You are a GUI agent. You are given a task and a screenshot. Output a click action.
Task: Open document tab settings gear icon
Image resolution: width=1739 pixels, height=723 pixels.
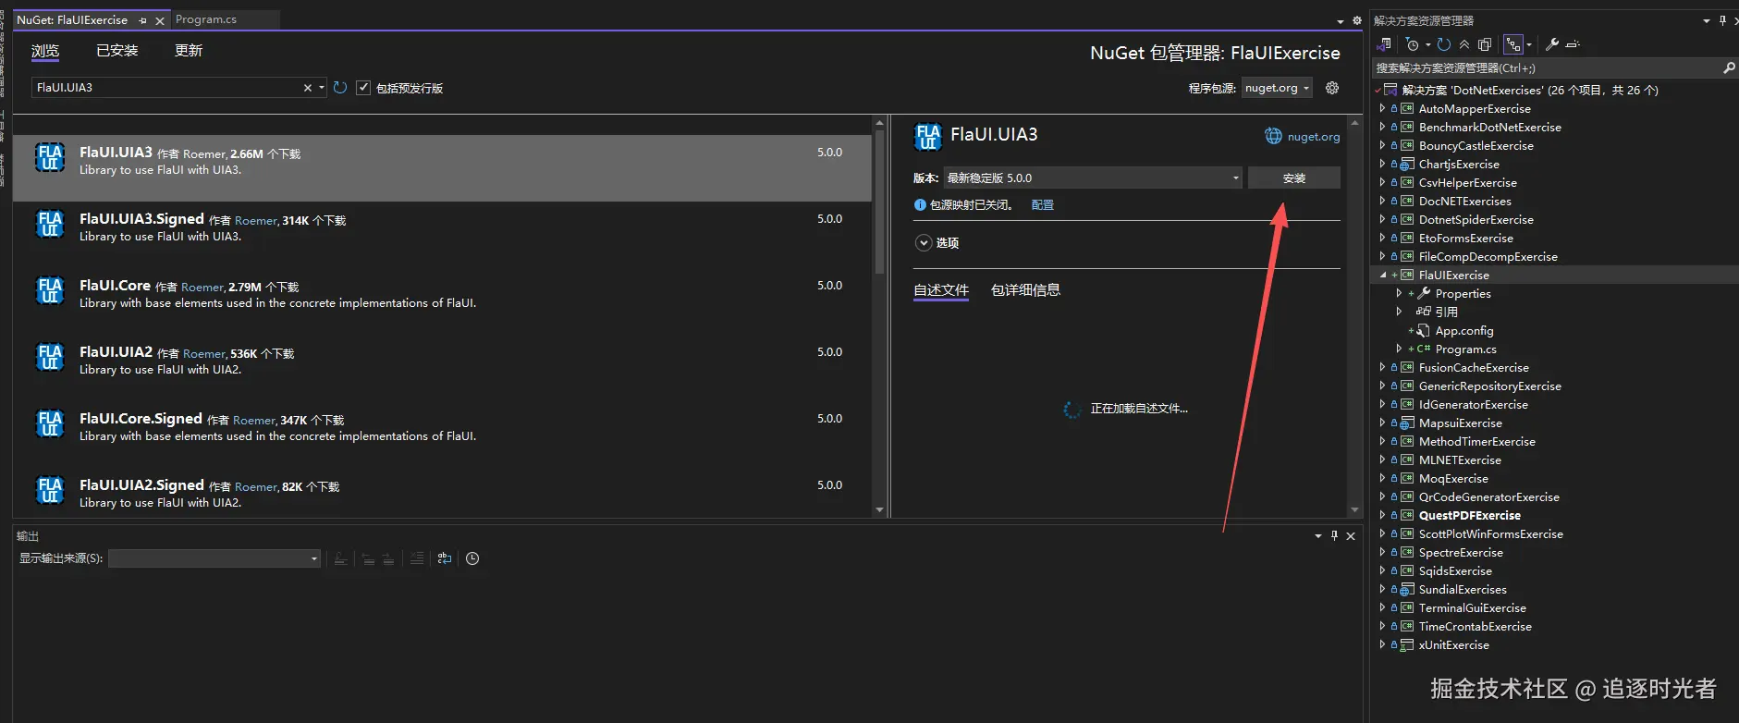coord(1357,20)
